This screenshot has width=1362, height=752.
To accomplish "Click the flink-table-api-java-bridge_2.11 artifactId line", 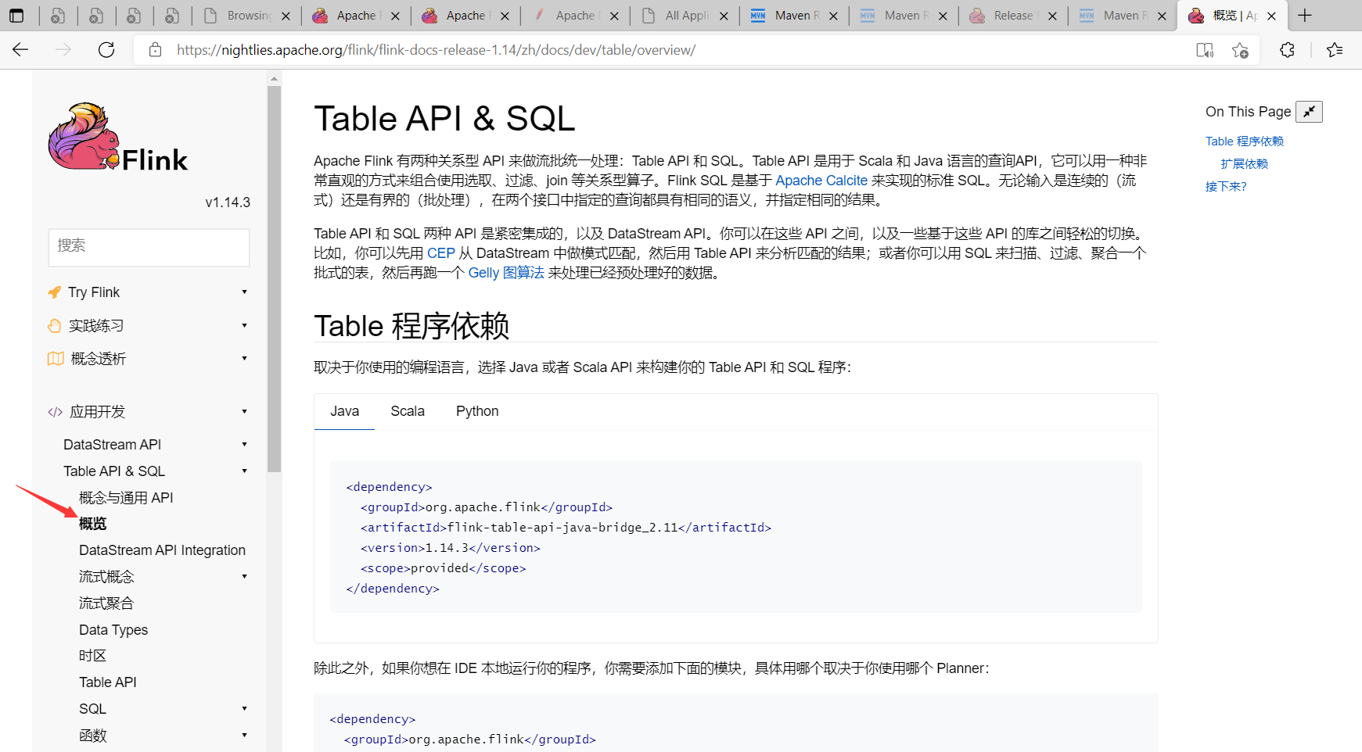I will click(566, 528).
